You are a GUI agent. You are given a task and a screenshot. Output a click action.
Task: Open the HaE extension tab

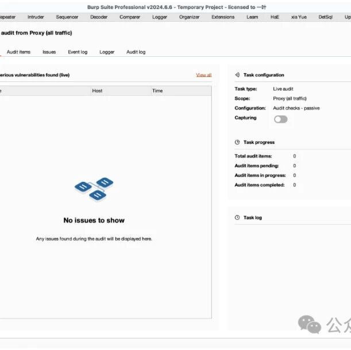click(x=275, y=17)
